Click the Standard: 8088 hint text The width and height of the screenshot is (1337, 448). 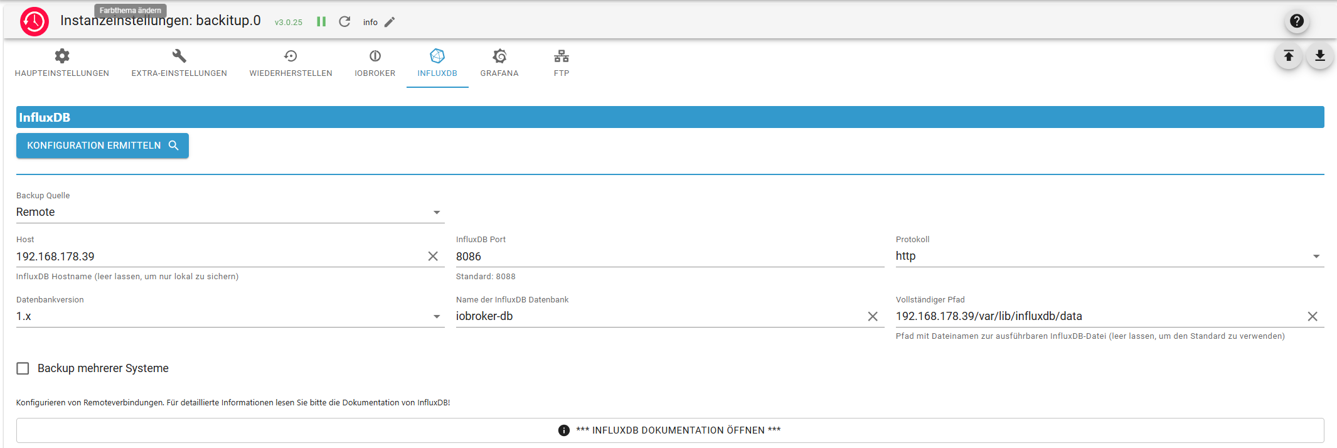(486, 276)
